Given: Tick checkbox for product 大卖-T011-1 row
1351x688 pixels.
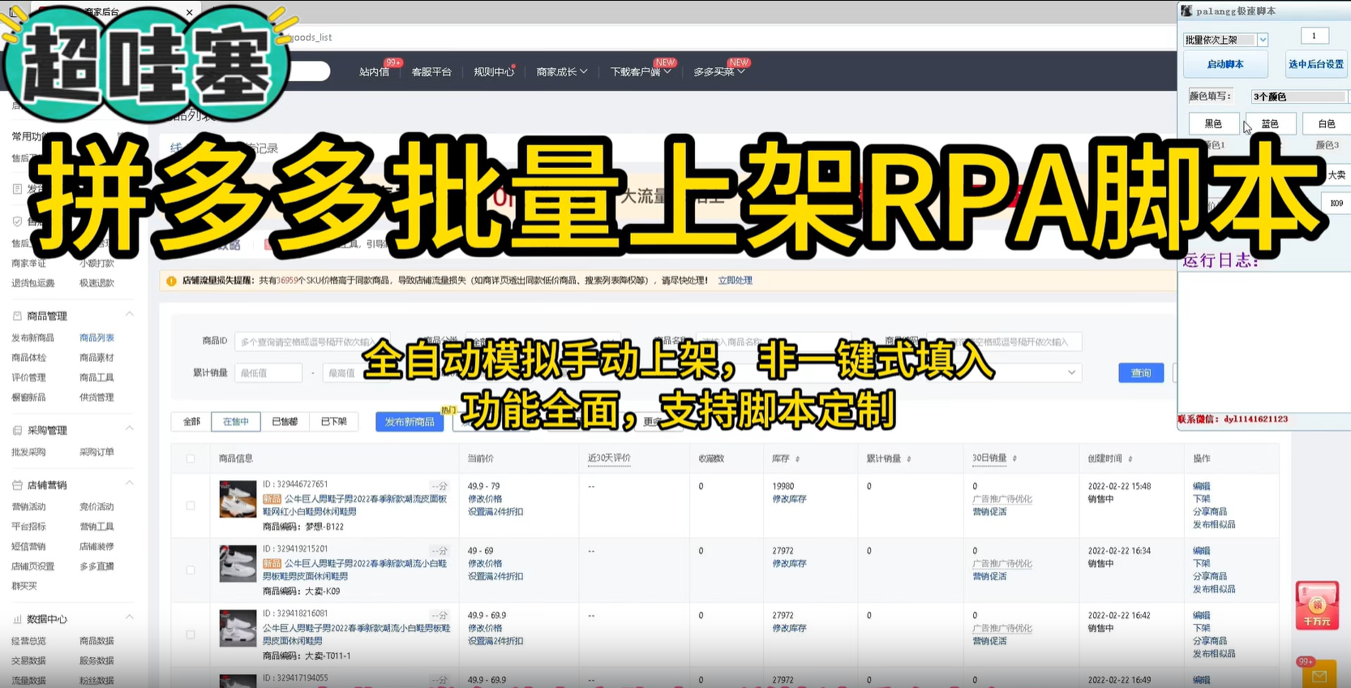Looking at the screenshot, I should tap(191, 634).
